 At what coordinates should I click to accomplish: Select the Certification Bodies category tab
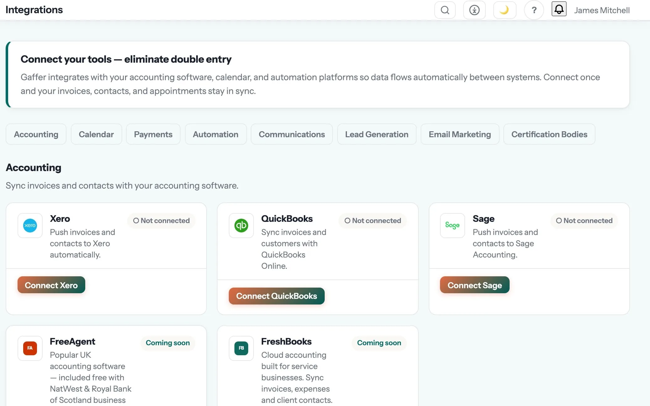pos(549,134)
